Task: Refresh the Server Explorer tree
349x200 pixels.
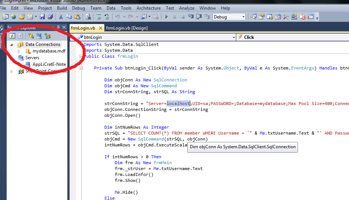Action: click(x=12, y=36)
